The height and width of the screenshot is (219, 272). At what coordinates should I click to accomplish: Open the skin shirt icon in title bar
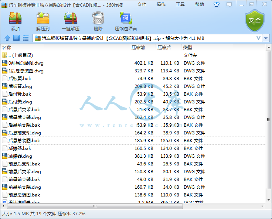(x=216, y=4)
